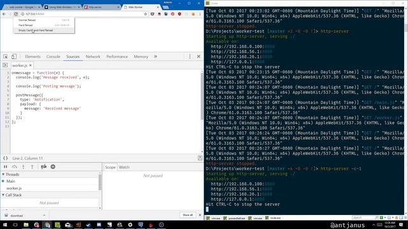
Task: Click the debugger sidebar scrollbar
Action: (x=100, y=183)
